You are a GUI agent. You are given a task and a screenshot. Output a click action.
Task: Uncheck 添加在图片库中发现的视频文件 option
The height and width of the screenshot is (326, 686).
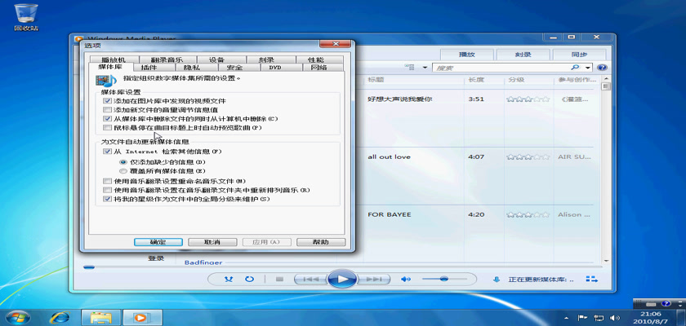pyautogui.click(x=108, y=100)
